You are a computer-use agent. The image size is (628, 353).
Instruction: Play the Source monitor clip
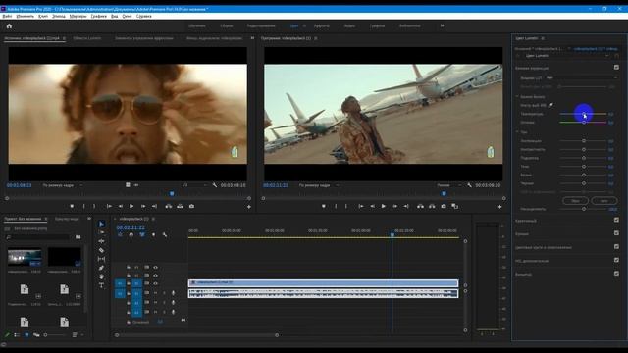(131, 206)
